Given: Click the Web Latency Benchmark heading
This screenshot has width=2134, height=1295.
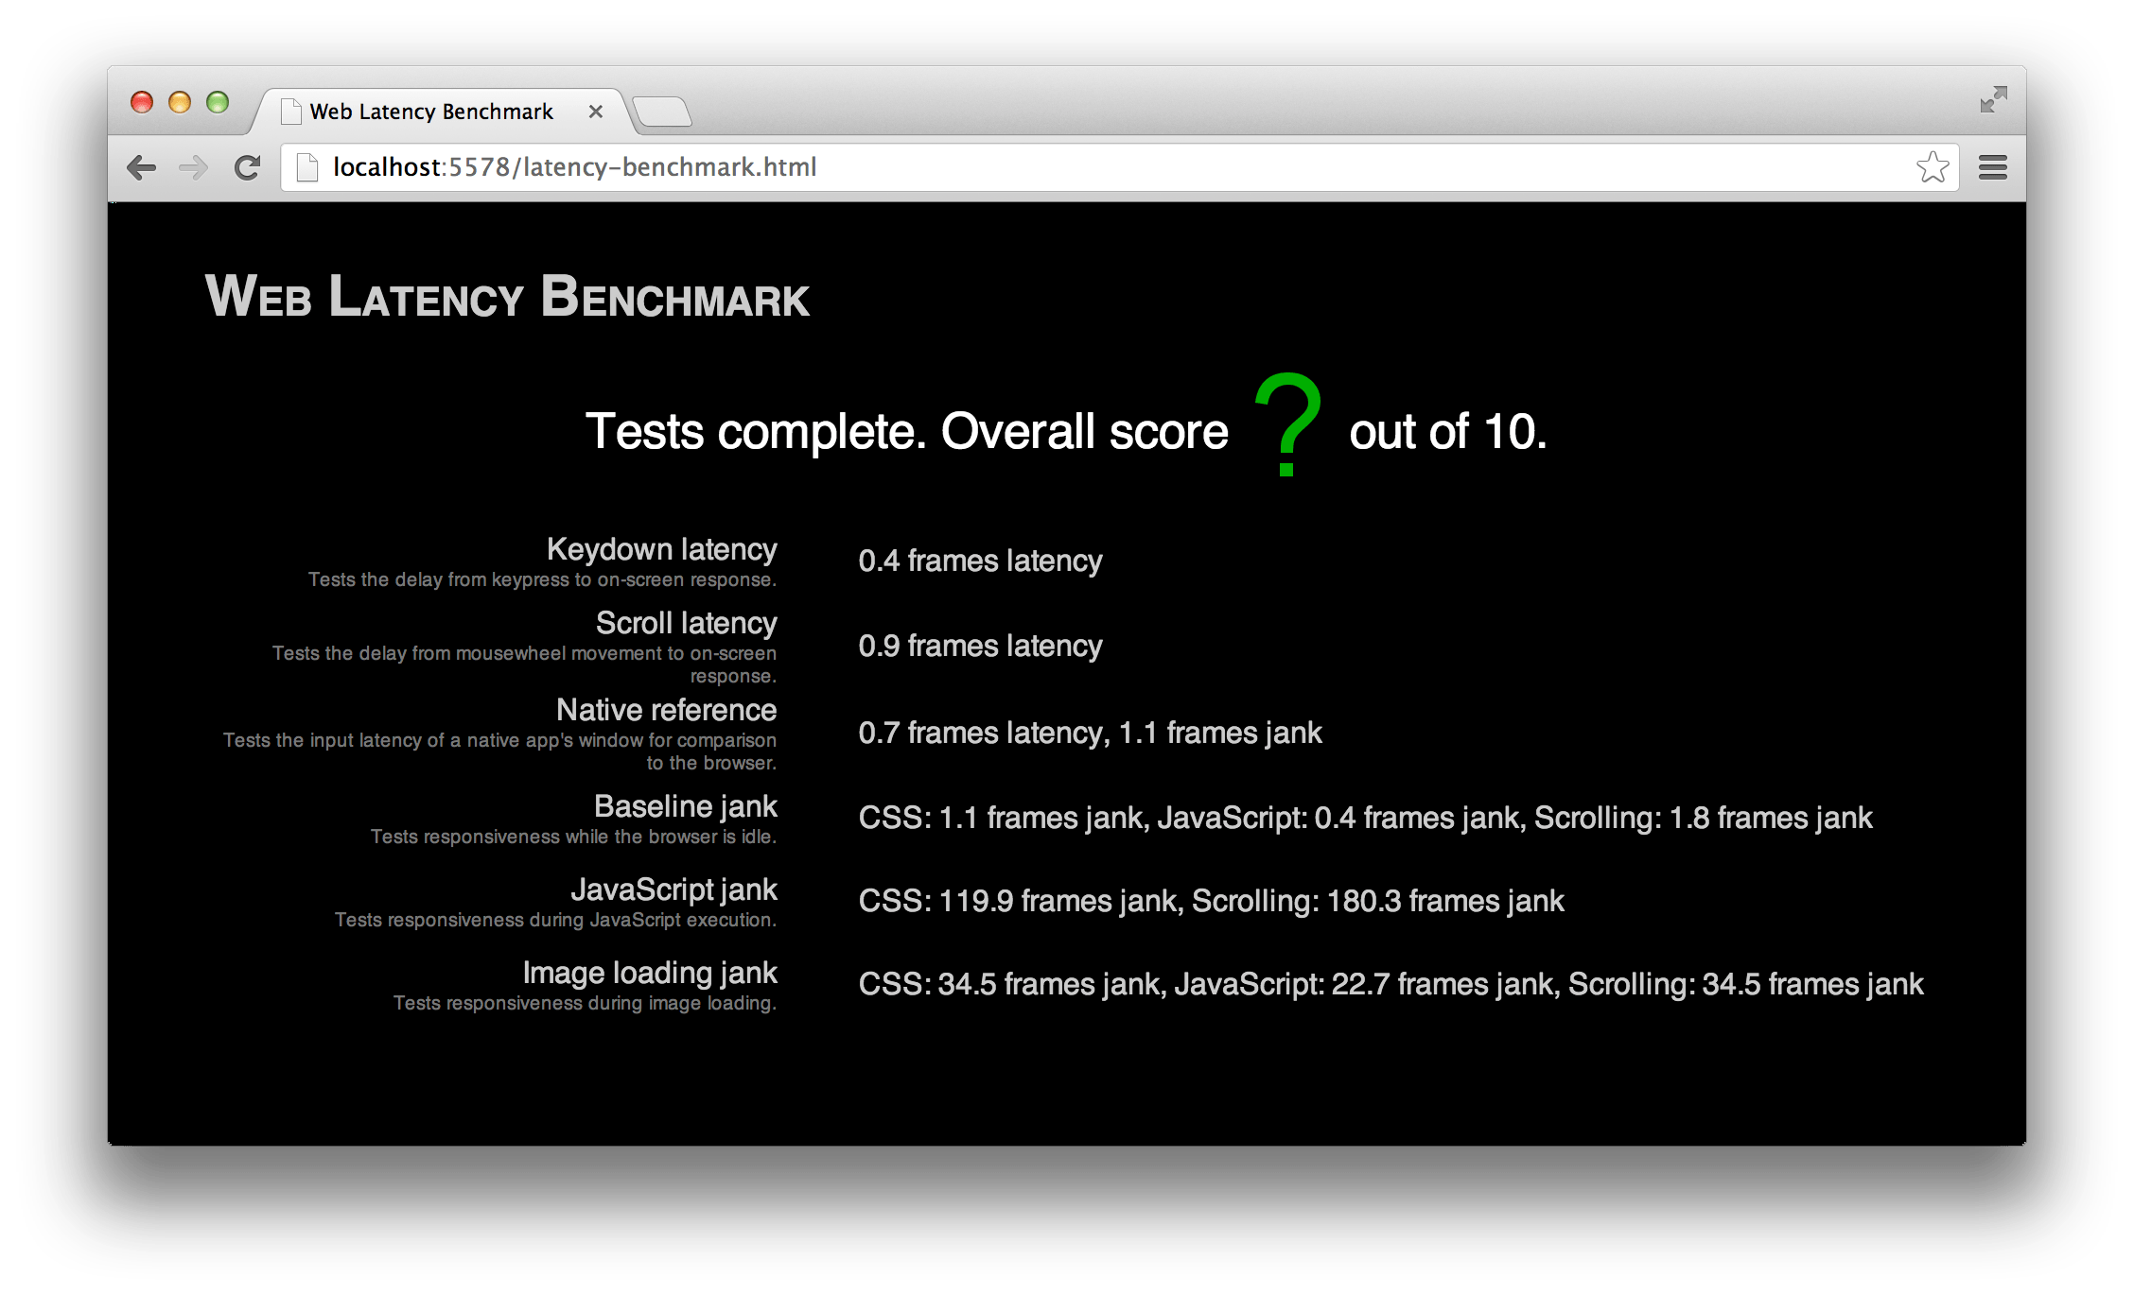Looking at the screenshot, I should 507,296.
